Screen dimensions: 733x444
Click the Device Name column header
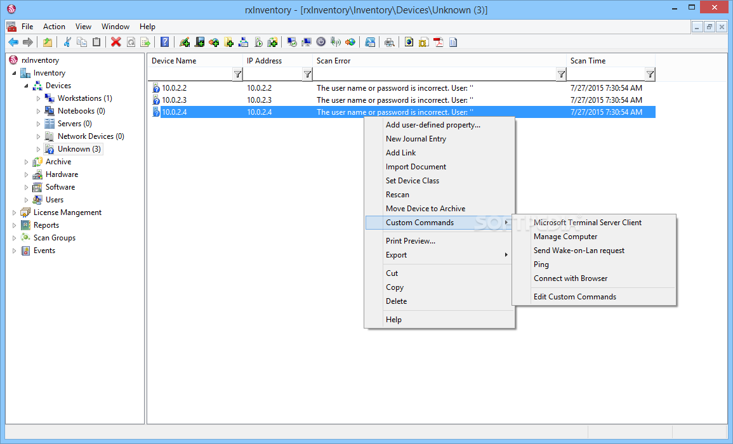(195, 61)
